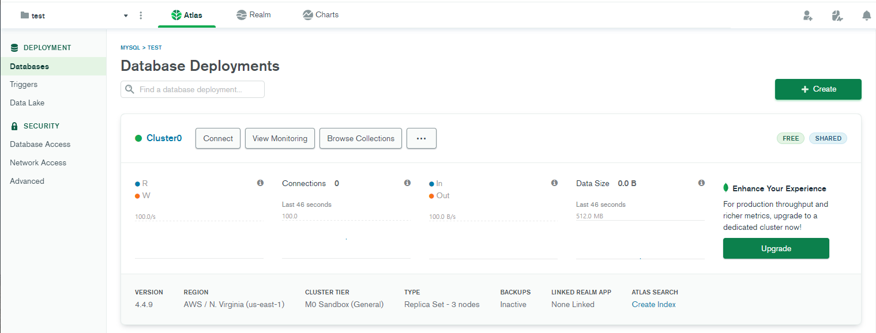Click the "AWS / N. Virginia (us-east-1)" region text
Viewport: 876px width, 333px height.
click(x=234, y=305)
